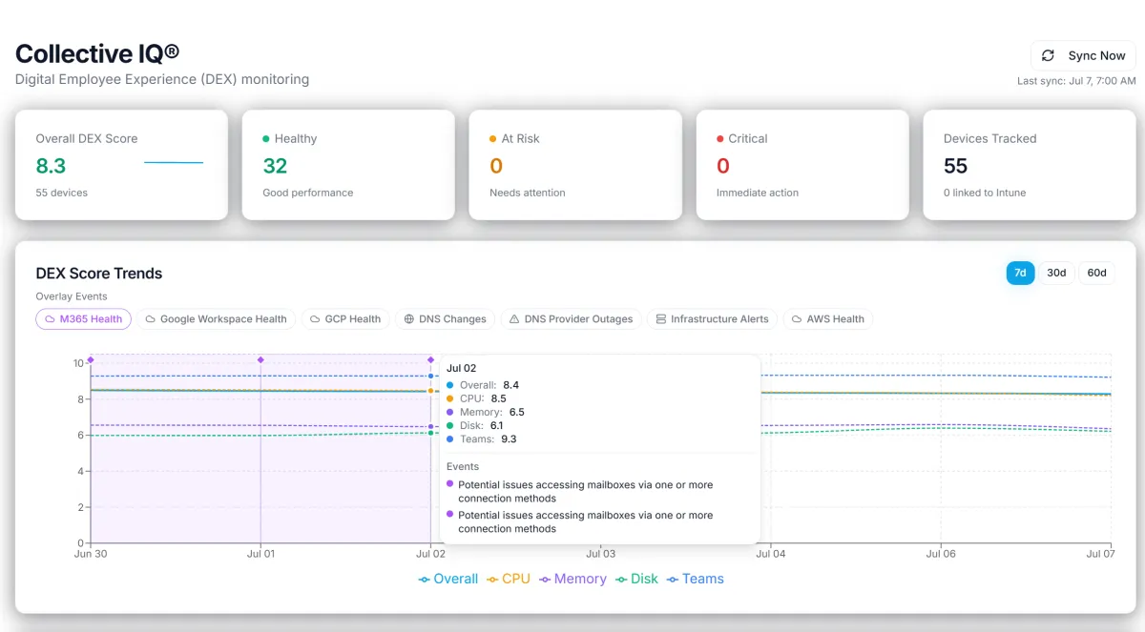Click the green Healthy status dot
The image size is (1145, 632).
pyautogui.click(x=266, y=138)
